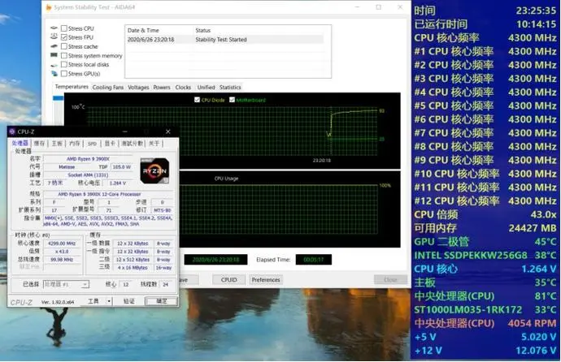Go to the SPD tab in CPU-Z
The height and width of the screenshot is (362, 561).
92,144
